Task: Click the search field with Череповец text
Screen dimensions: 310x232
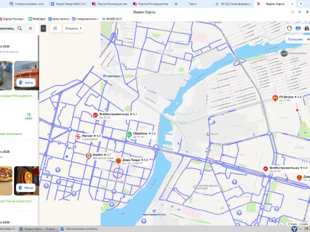Action: pos(7,28)
